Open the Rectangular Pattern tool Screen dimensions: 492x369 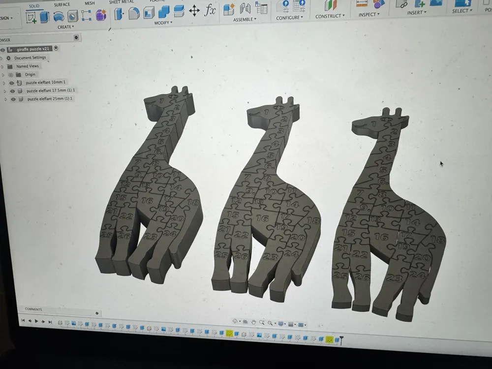tap(86, 15)
